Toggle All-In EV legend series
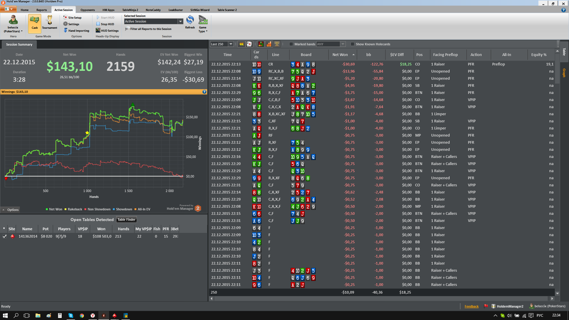This screenshot has width=569, height=320. click(x=142, y=209)
